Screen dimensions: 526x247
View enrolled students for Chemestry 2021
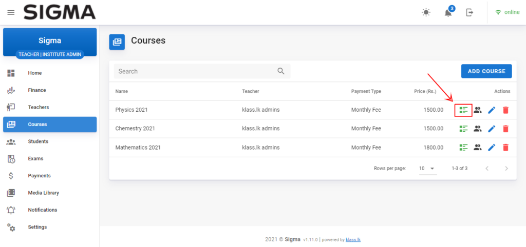coord(477,129)
